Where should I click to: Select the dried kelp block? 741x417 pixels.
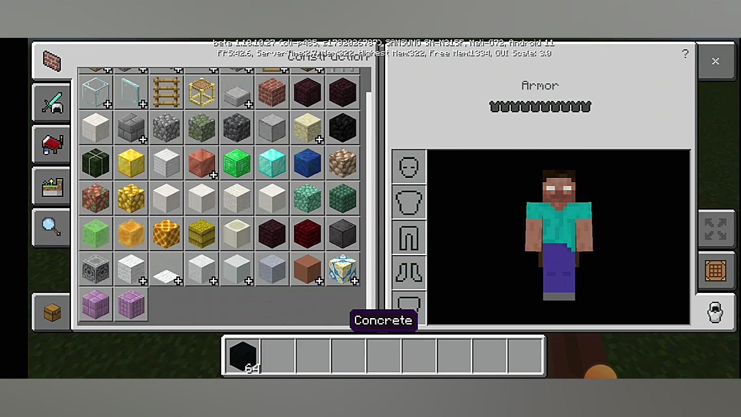96,163
